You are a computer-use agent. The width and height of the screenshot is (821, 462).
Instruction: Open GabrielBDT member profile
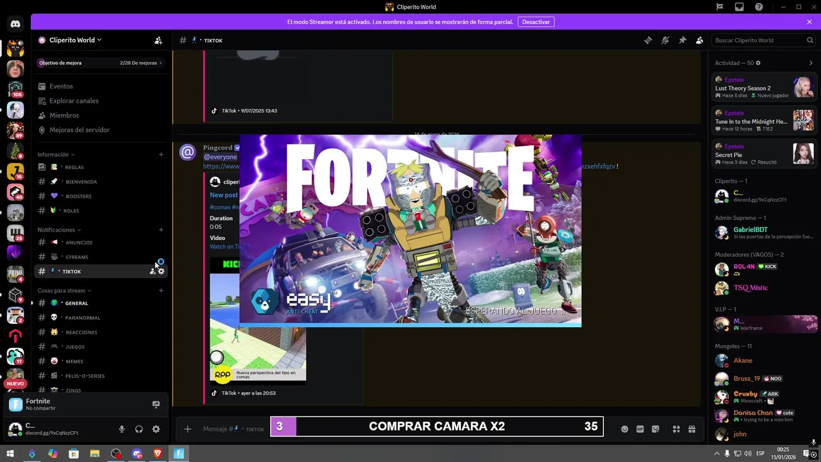click(x=765, y=232)
